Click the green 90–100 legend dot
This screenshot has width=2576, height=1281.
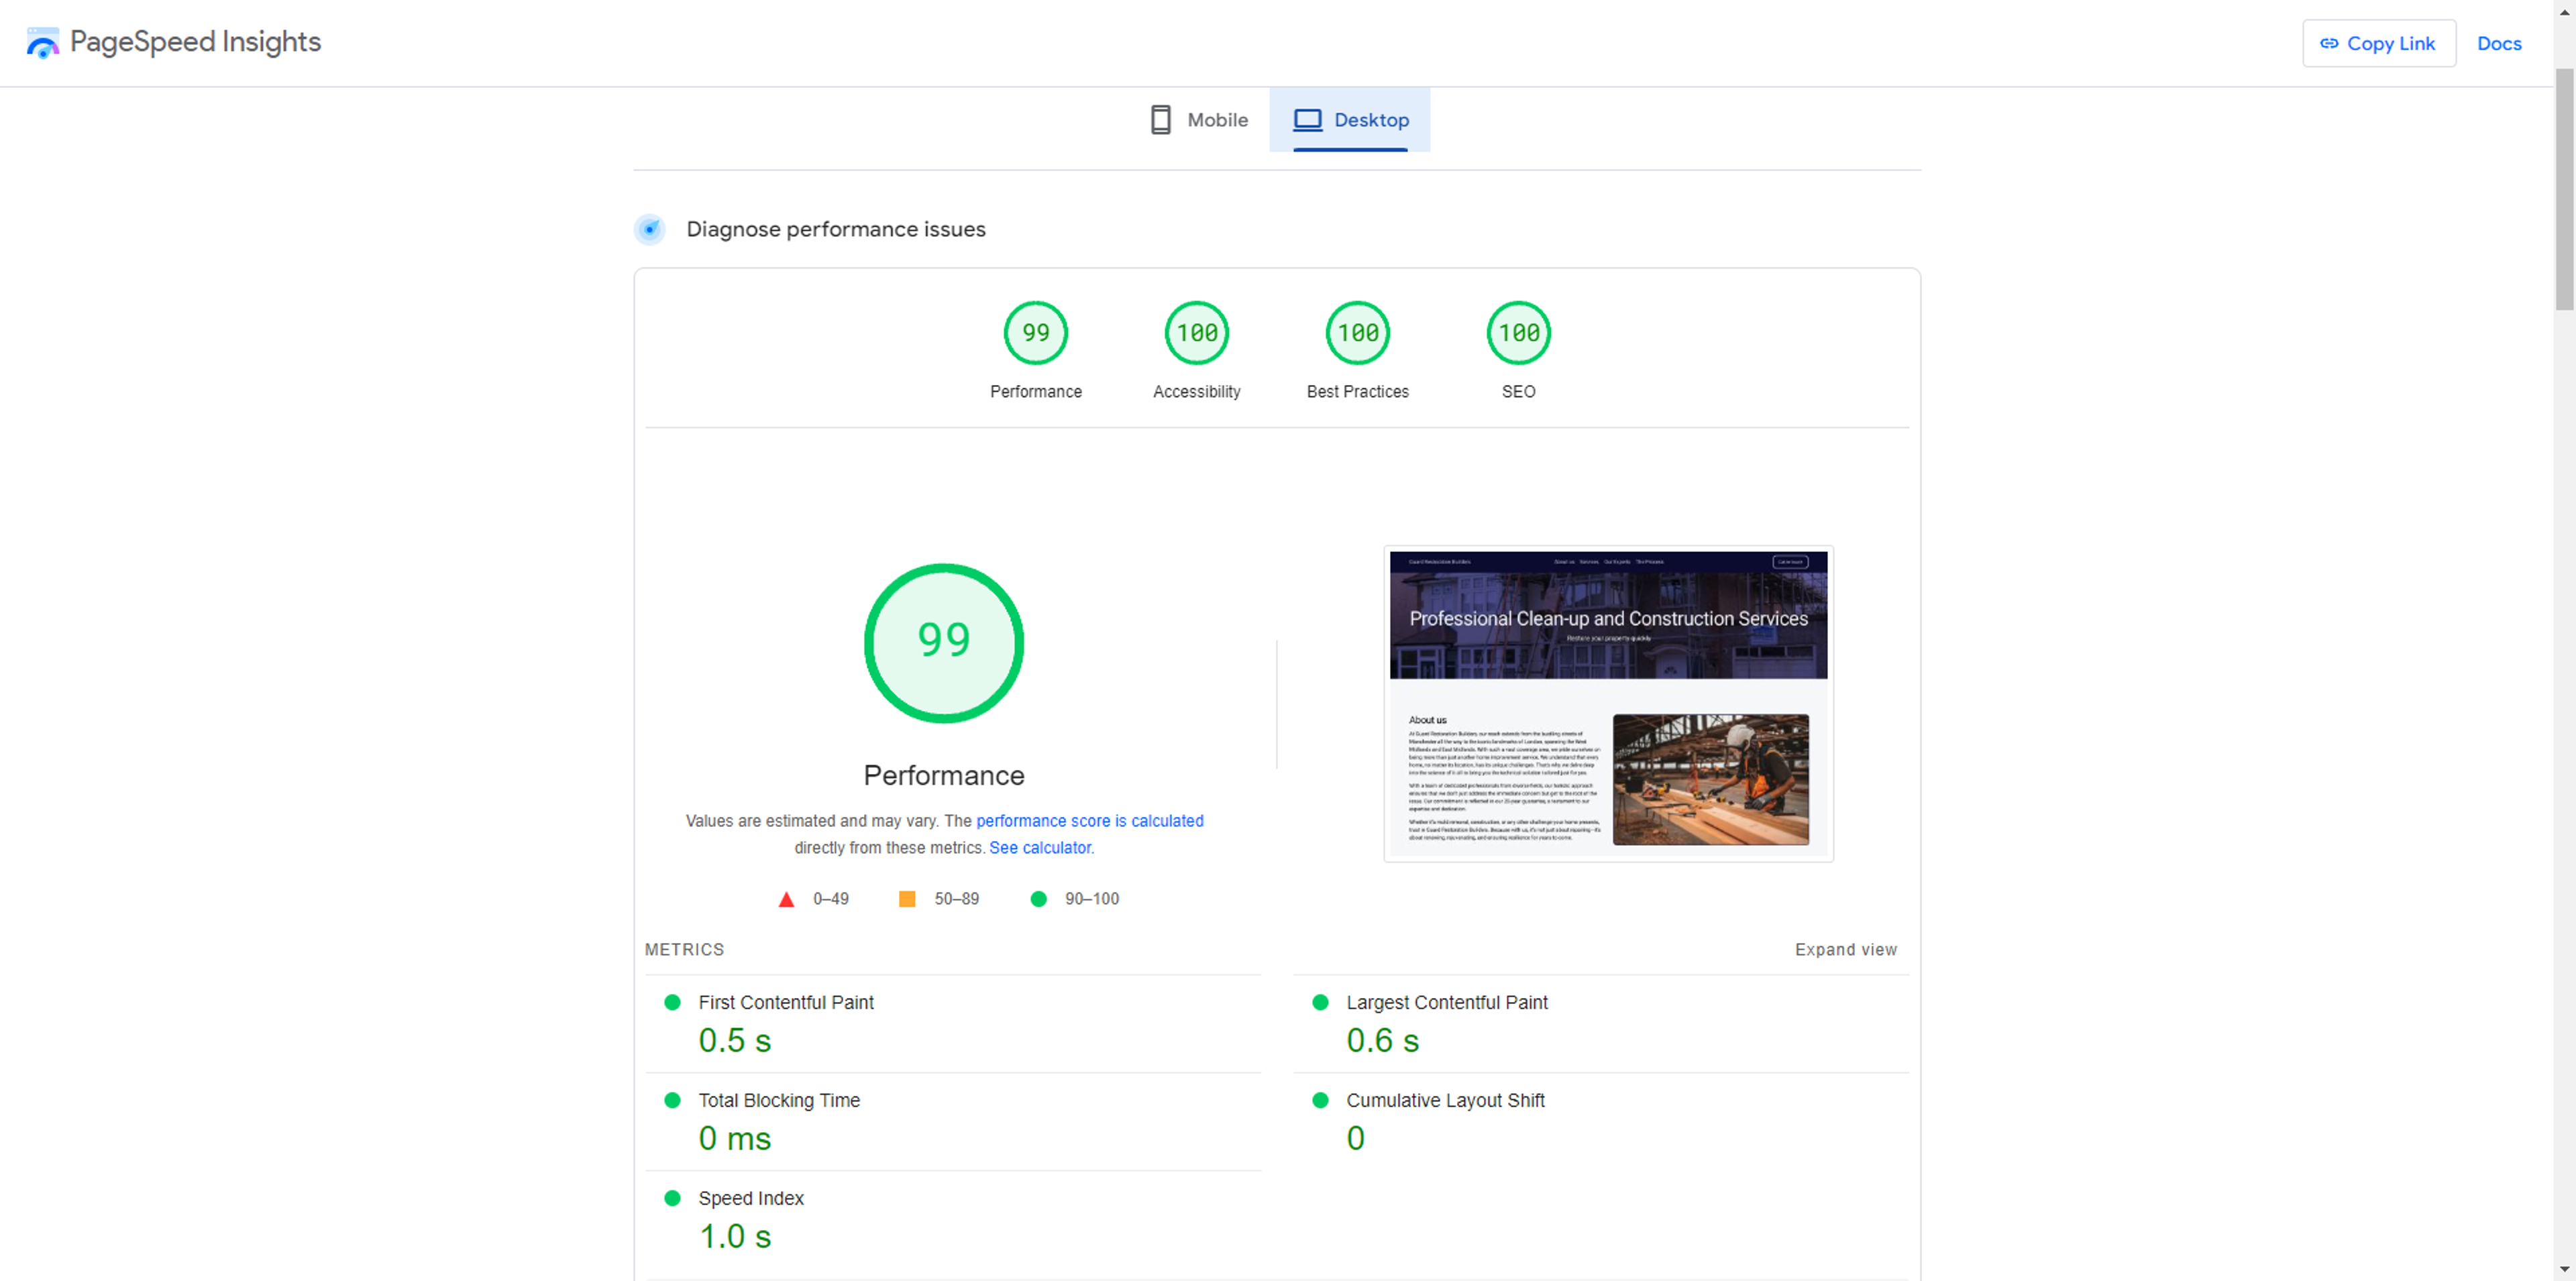click(1039, 899)
